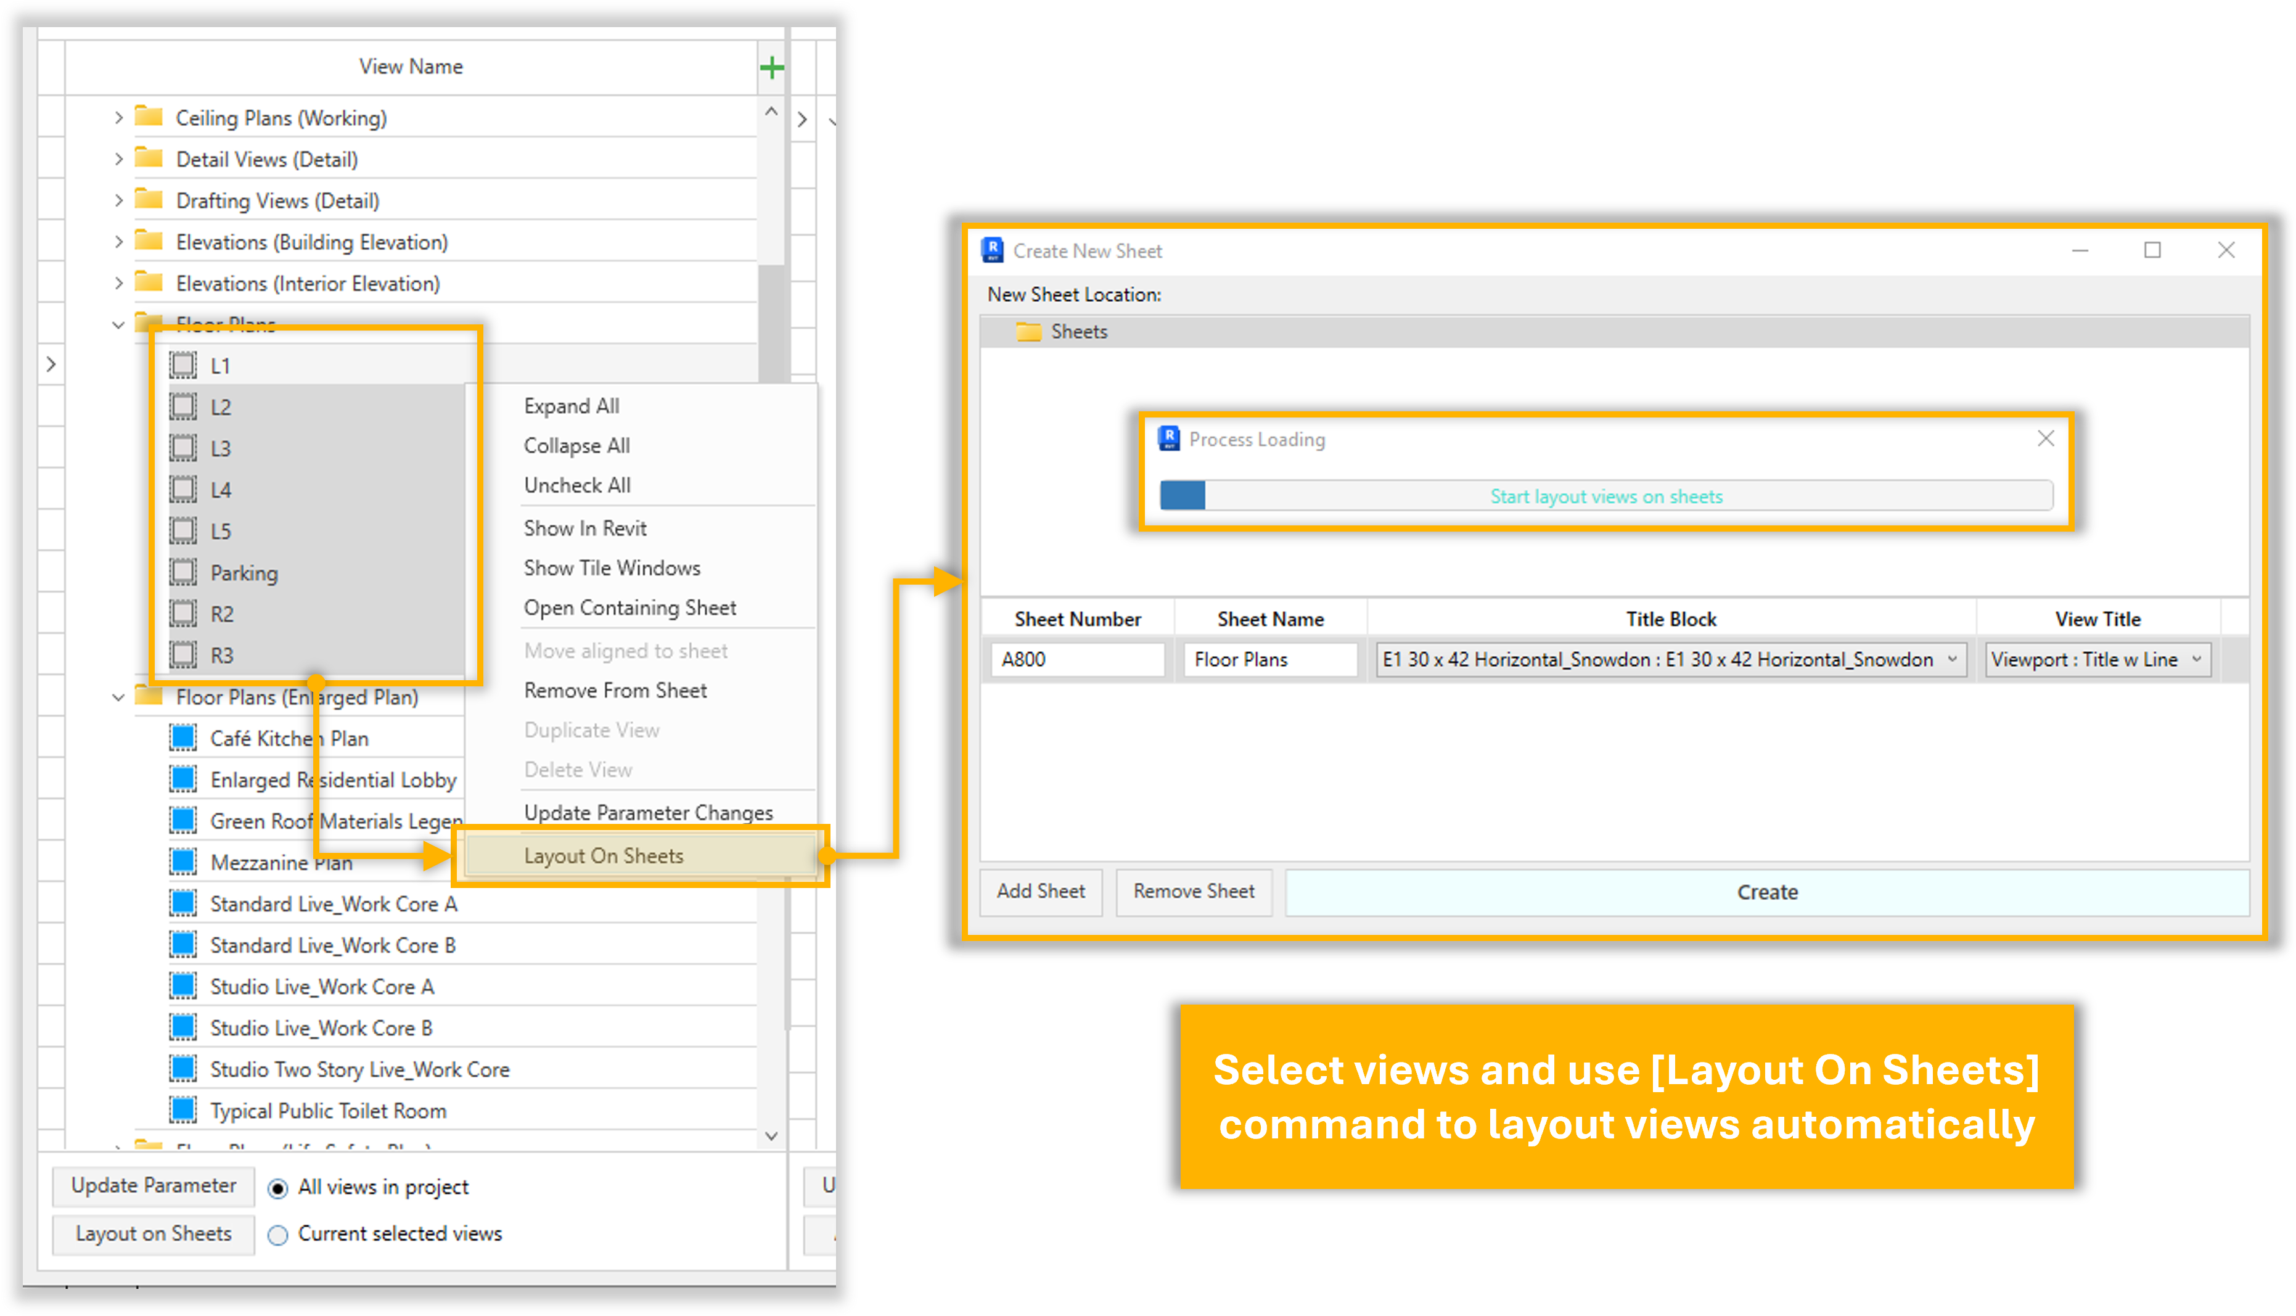
Task: Click the Ceiling Plans (Working) folder icon
Action: point(149,118)
